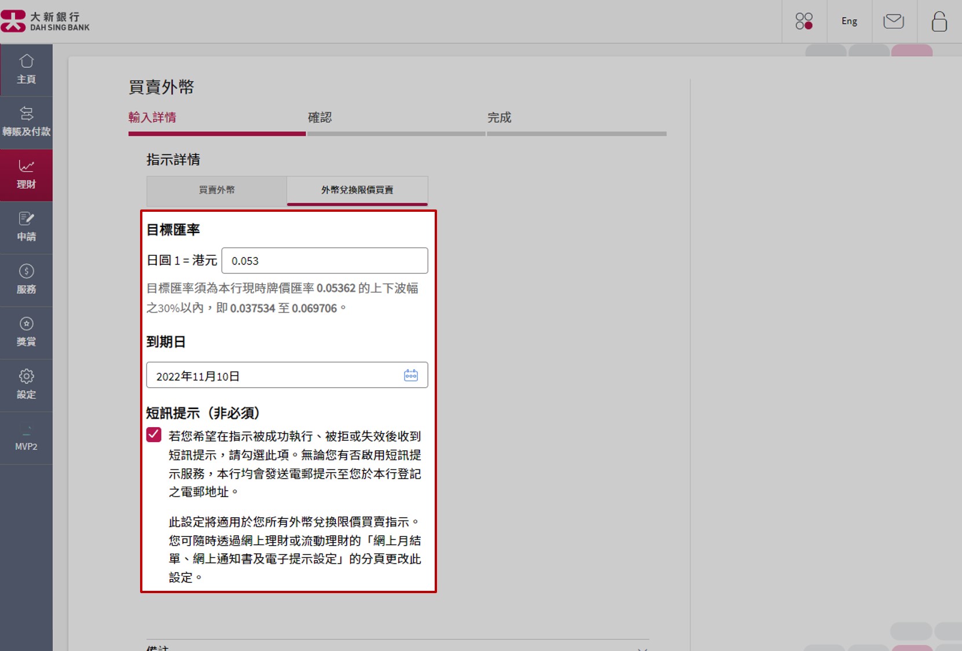The width and height of the screenshot is (962, 651).
Task: Click the target exchange rate input field
Action: click(x=325, y=260)
